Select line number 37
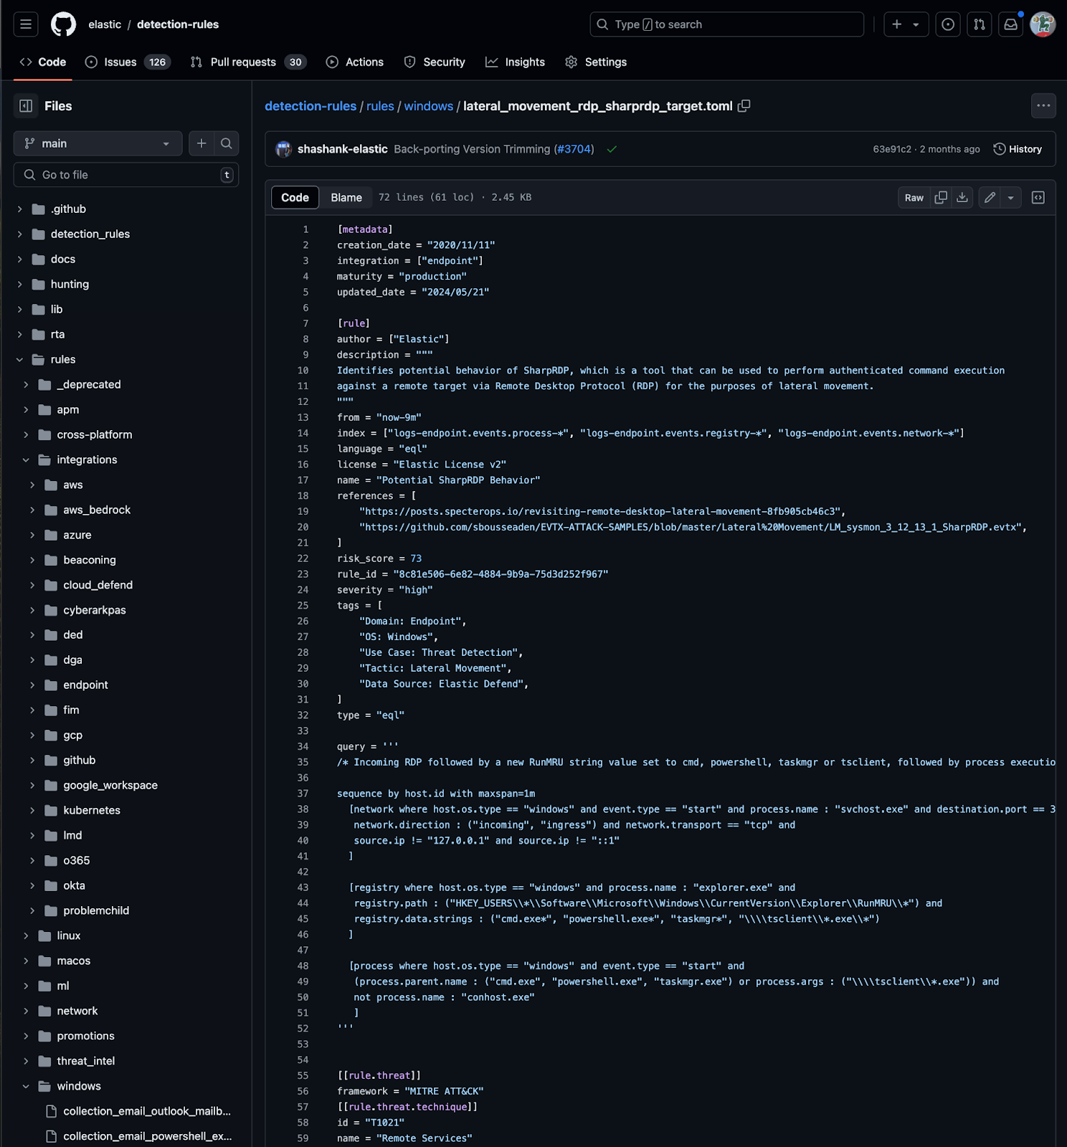 (x=303, y=794)
